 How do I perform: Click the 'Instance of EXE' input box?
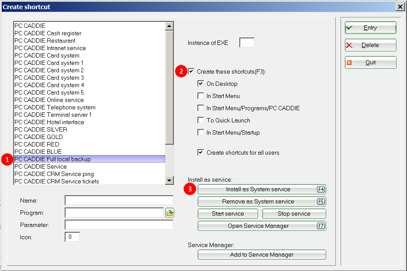(247, 43)
